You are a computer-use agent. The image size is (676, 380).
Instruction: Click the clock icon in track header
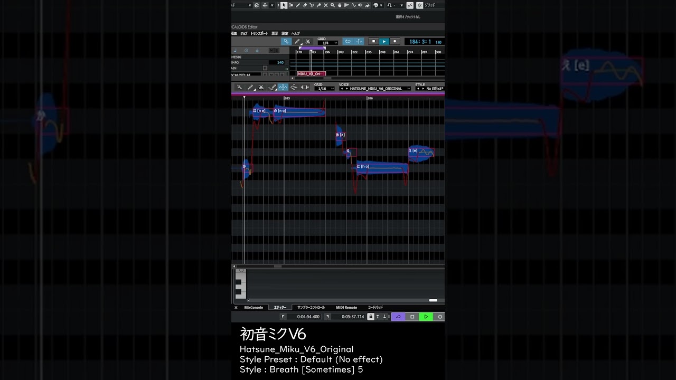[246, 50]
